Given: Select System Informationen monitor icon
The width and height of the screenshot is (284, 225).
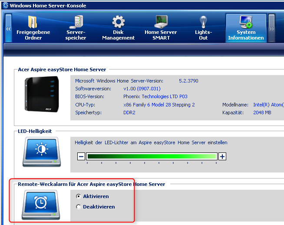Looking at the screenshot, I should point(246,22).
